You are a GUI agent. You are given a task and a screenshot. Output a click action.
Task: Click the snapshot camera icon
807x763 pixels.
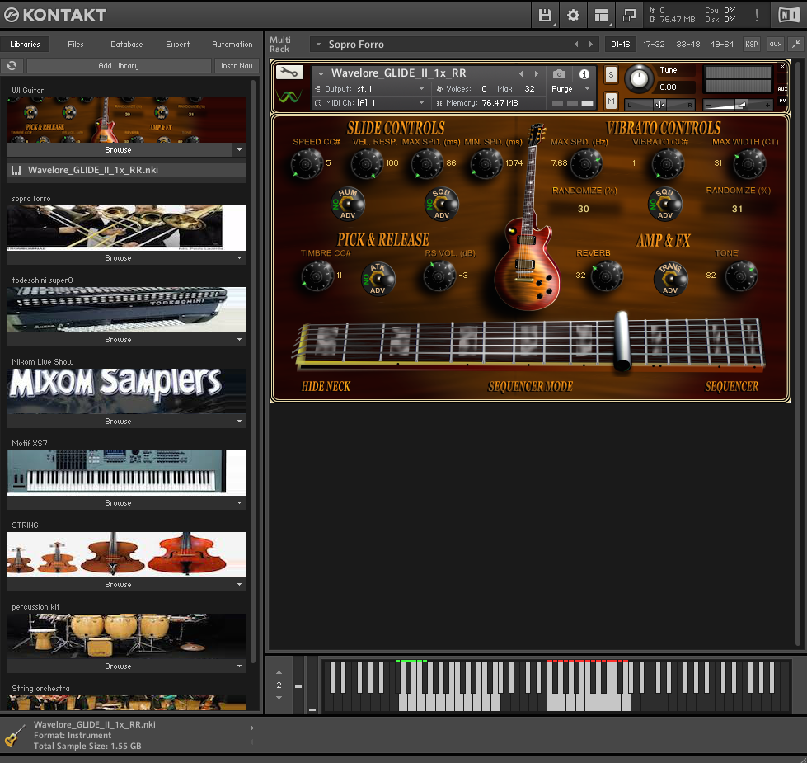[x=559, y=74]
